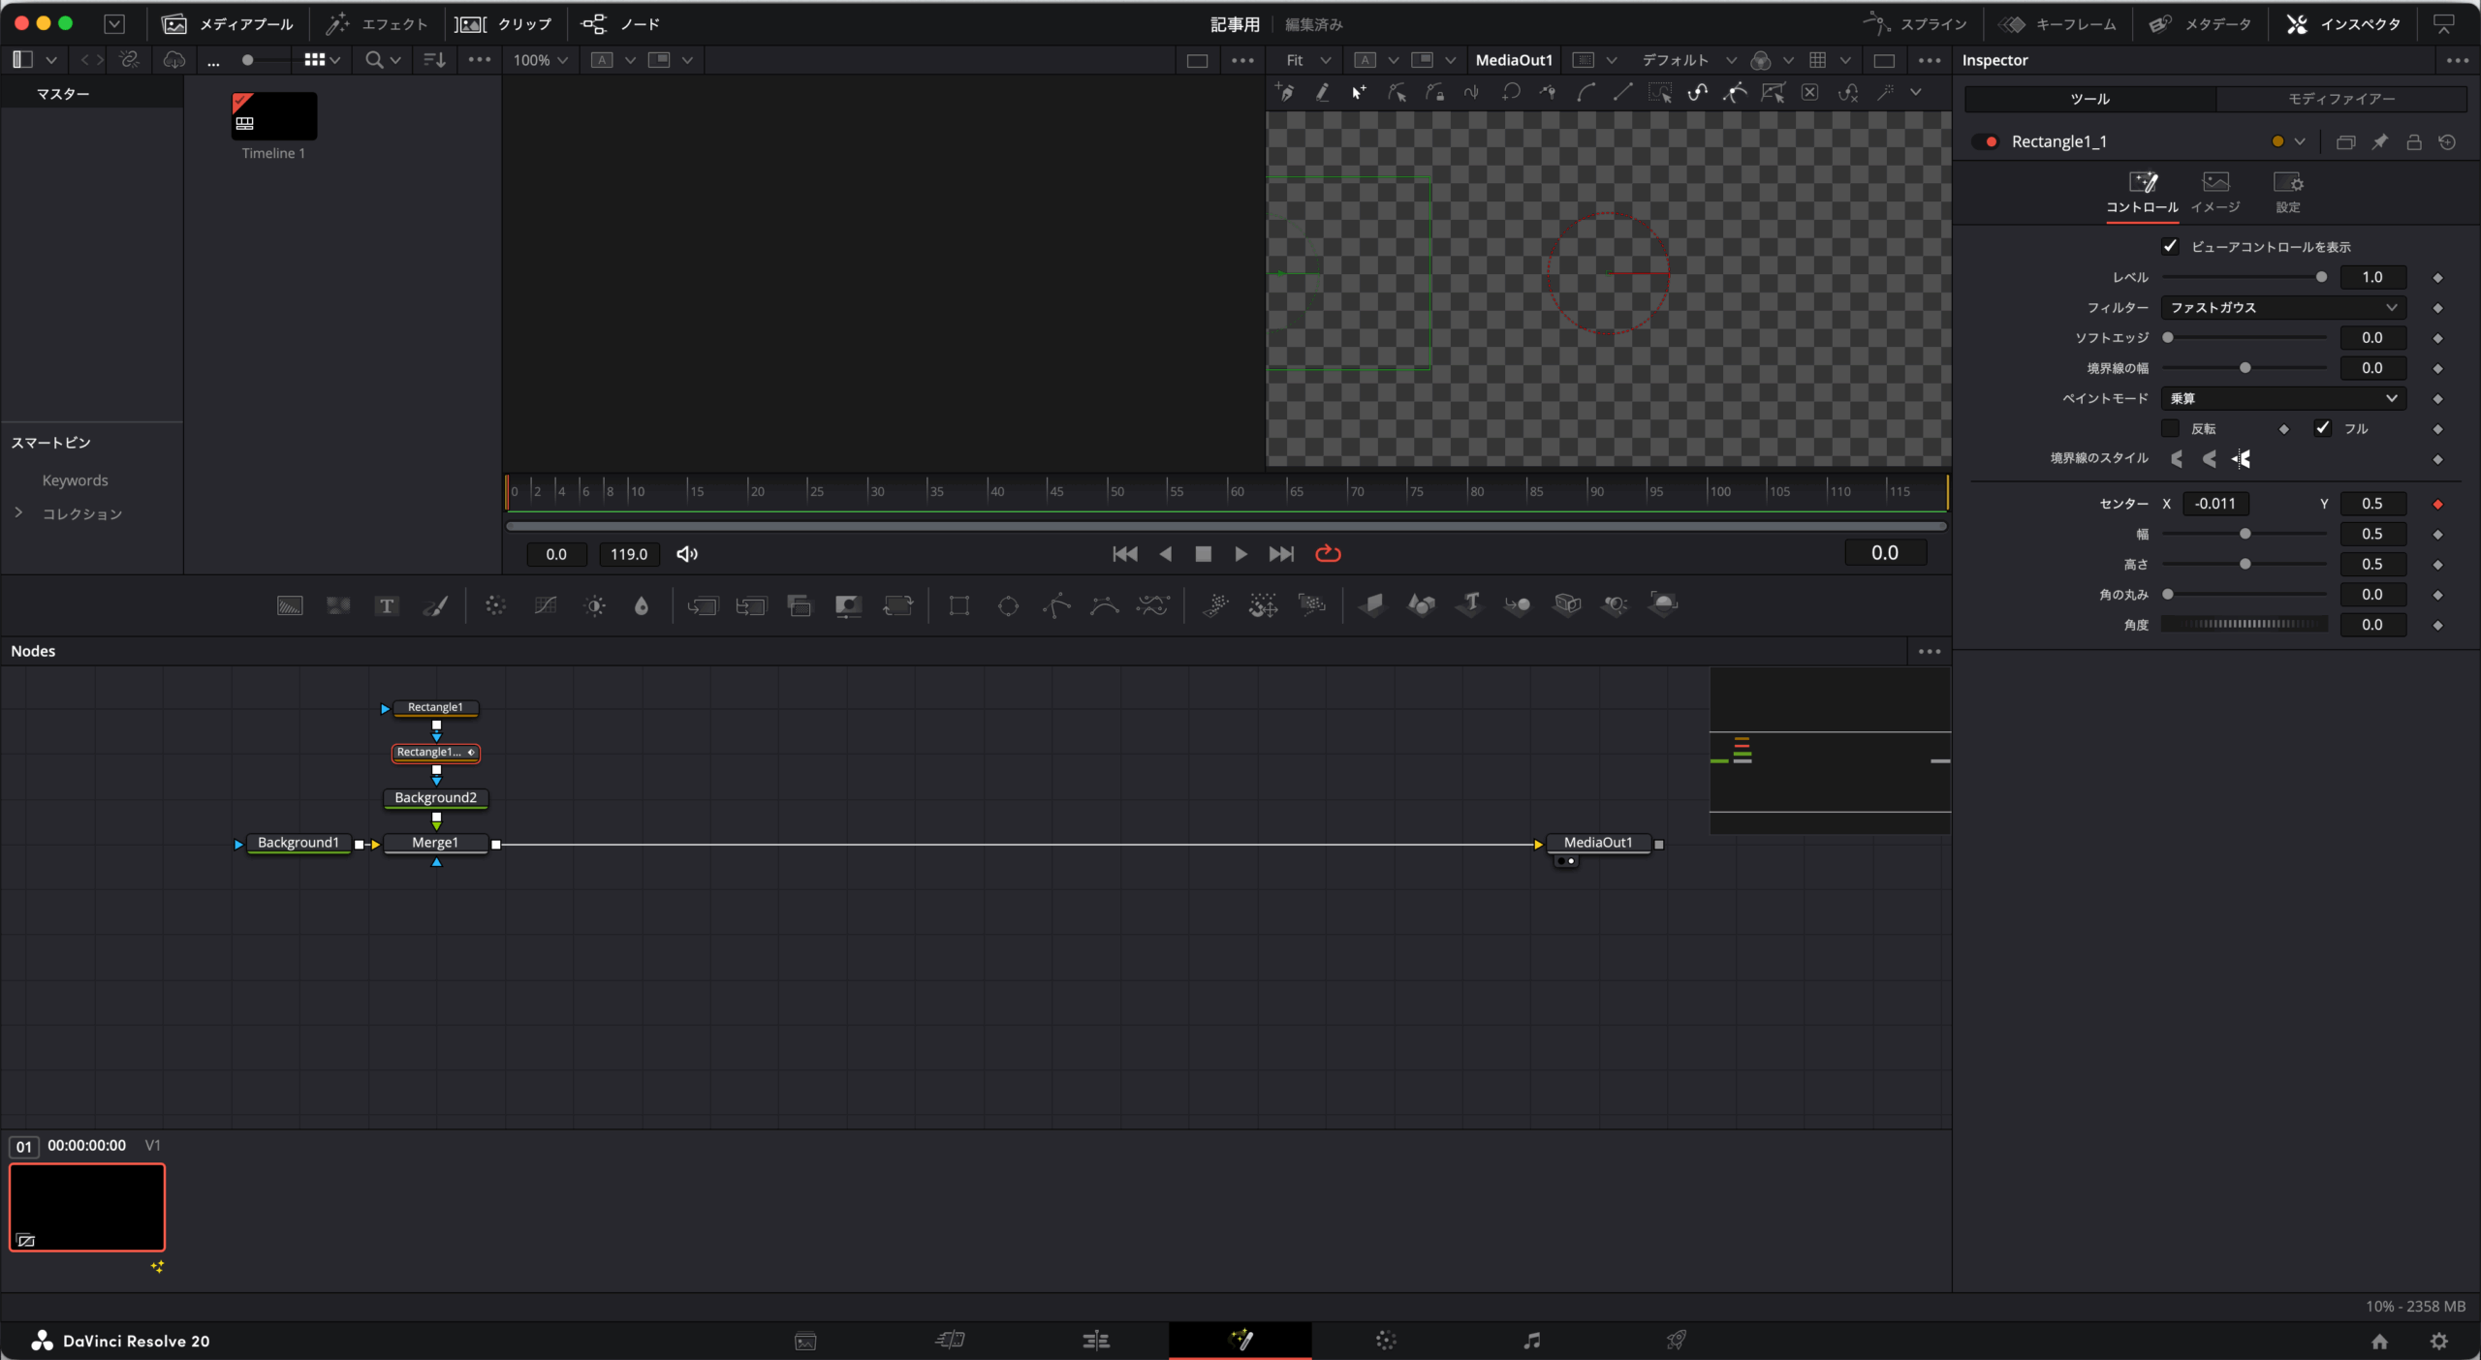
Task: Select the Text tool in toolbar
Action: [x=387, y=606]
